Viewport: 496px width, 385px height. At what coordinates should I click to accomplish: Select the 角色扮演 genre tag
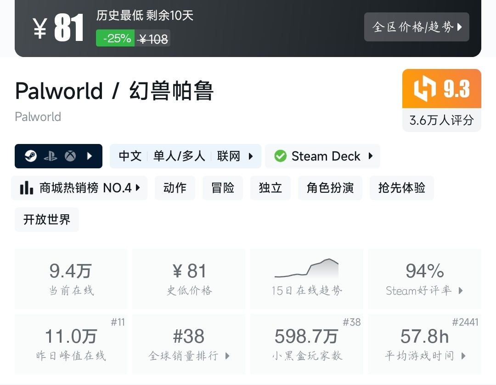330,188
